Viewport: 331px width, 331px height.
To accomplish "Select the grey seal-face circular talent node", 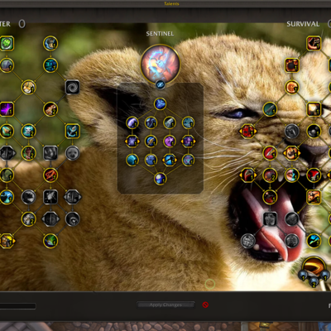I will (72, 153).
